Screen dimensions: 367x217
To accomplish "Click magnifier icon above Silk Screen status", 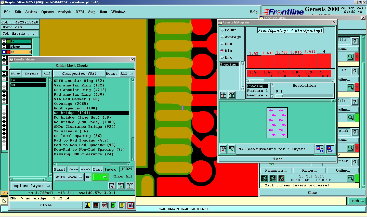I will coord(351,178).
